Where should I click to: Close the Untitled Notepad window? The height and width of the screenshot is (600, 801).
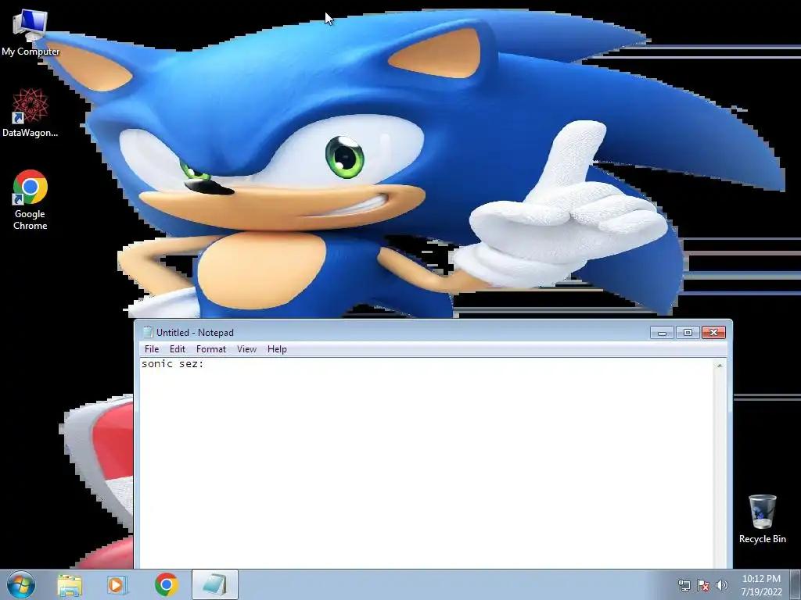click(x=713, y=333)
